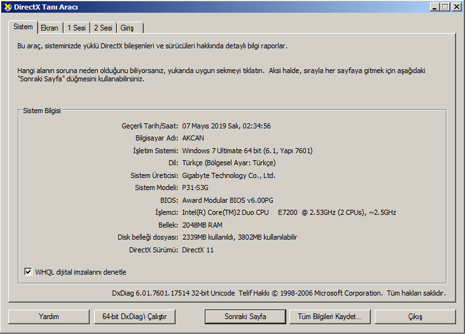Click page file value 2339MB kullanıldı
The width and height of the screenshot is (465, 335).
click(x=209, y=237)
